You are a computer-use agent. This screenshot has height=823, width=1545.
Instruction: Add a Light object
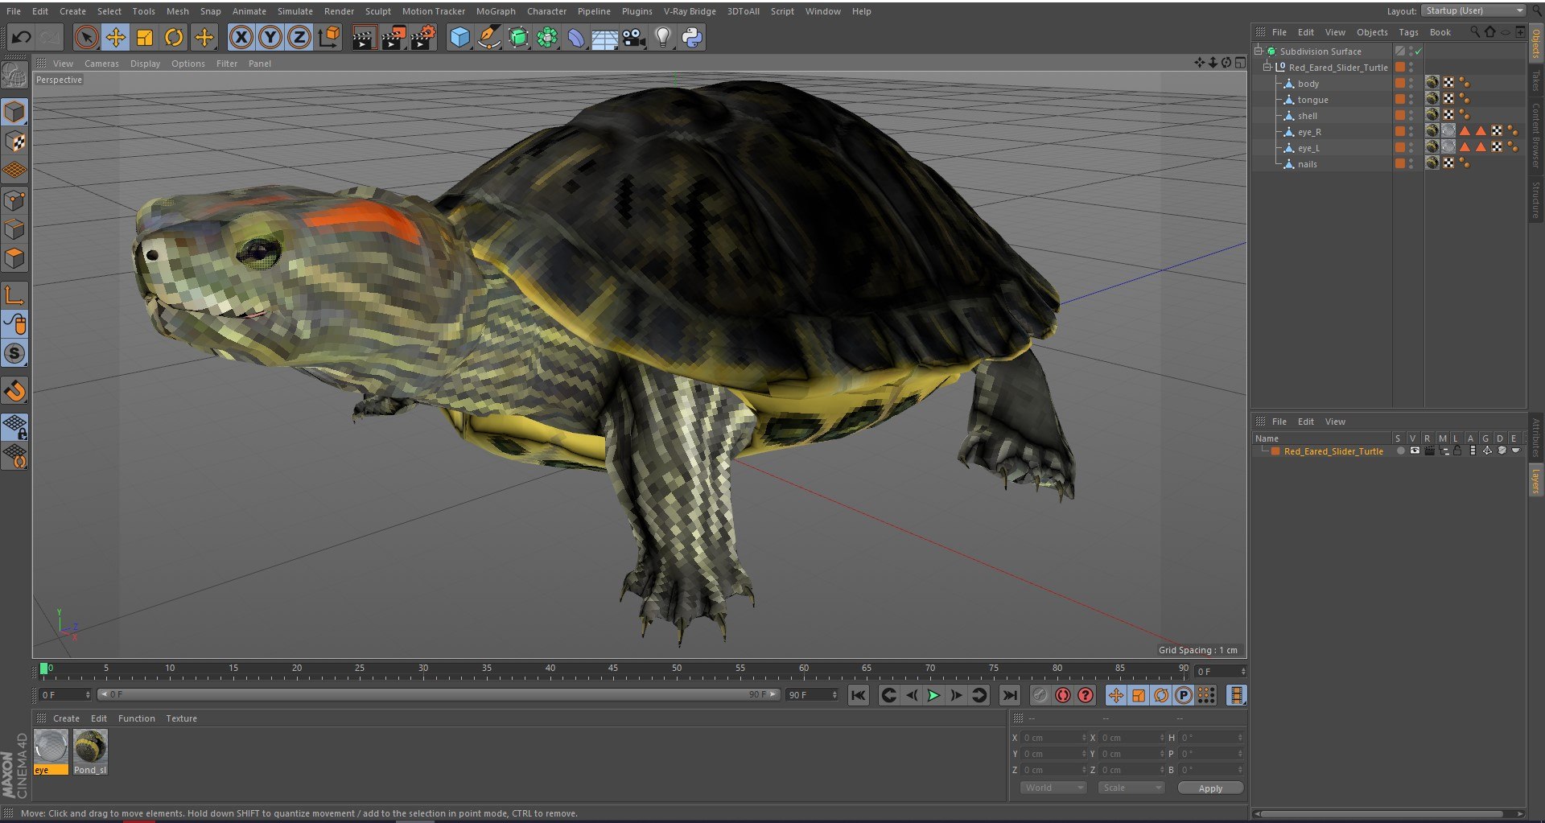[x=663, y=37]
